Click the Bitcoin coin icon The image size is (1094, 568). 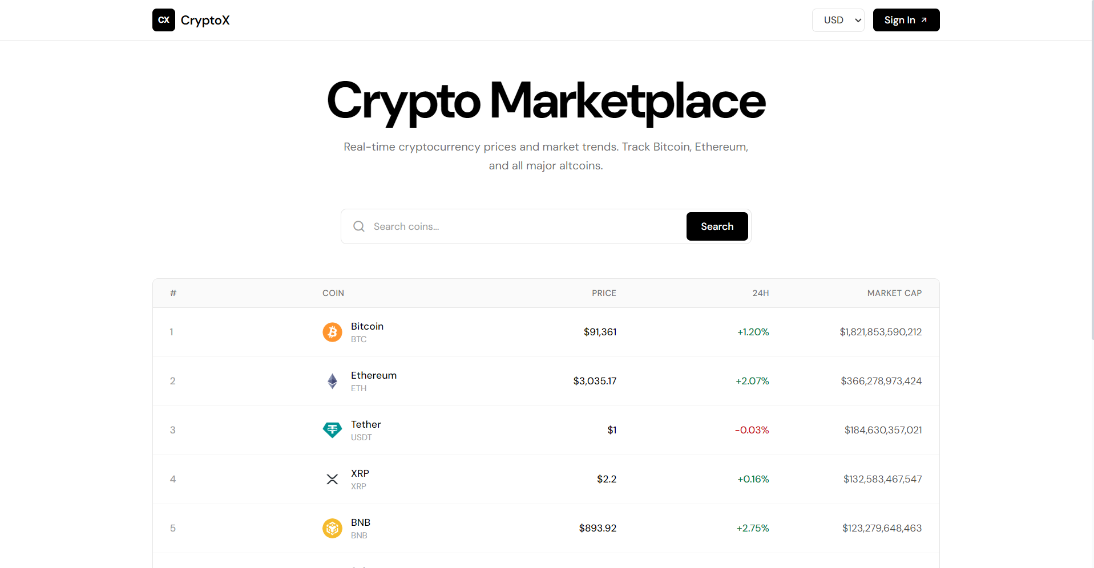[332, 332]
